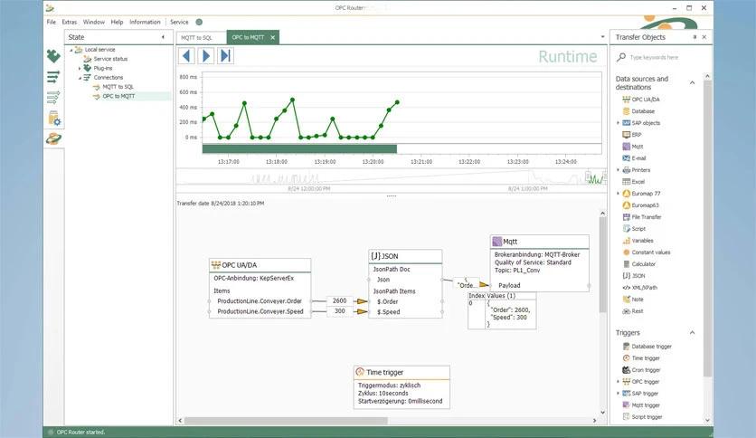This screenshot has width=756, height=438.
Task: Expand the SAP objects group
Action: (619, 122)
